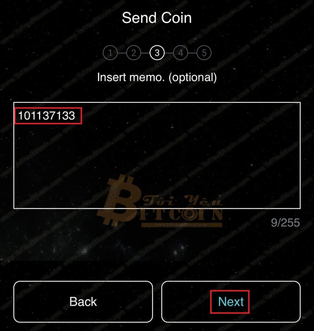Click the 'Insert memo.' instruction text
The width and height of the screenshot is (314, 331).
point(131,77)
